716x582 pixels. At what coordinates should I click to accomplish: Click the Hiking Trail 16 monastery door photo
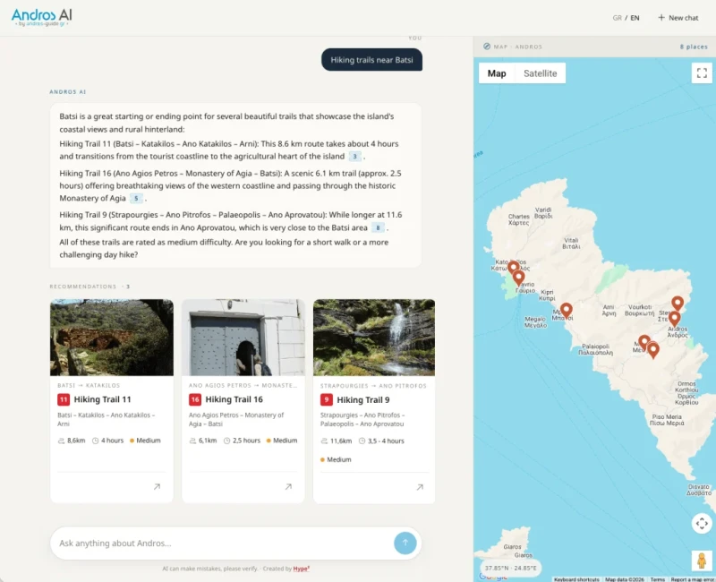click(243, 338)
